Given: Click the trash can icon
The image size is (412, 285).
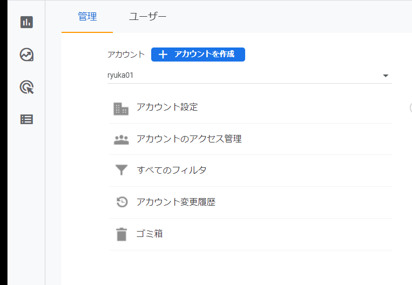Looking at the screenshot, I should (x=121, y=234).
